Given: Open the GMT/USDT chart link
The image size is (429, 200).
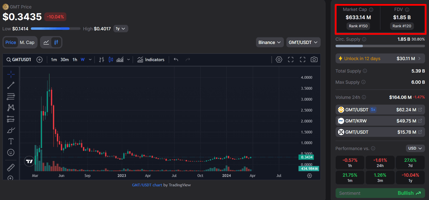Looking at the screenshot, I should pyautogui.click(x=147, y=185).
